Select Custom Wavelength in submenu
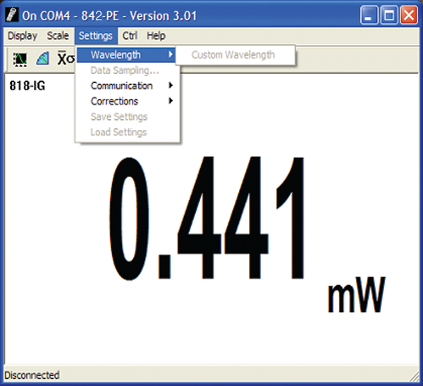The width and height of the screenshot is (423, 386). click(233, 54)
